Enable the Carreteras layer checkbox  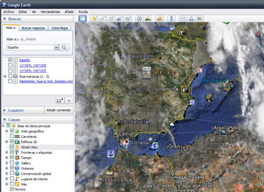point(12,136)
